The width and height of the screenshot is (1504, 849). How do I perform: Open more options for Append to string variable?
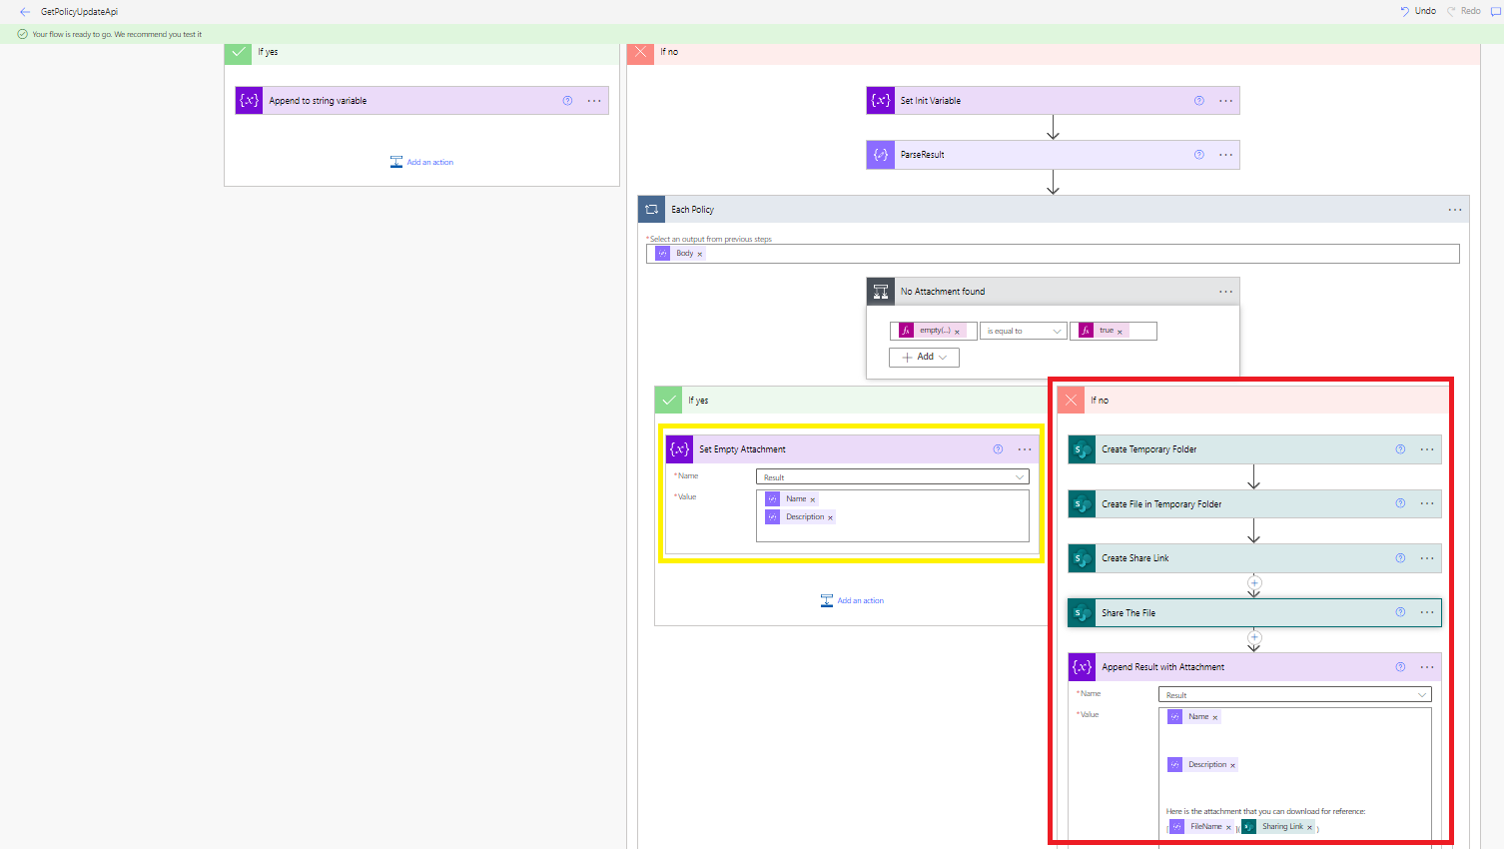(594, 101)
